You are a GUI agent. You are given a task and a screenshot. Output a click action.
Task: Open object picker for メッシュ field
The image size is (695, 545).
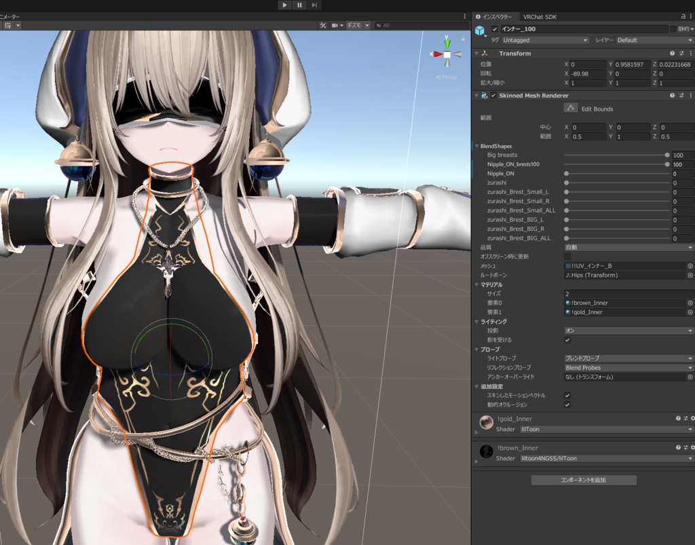pyautogui.click(x=690, y=266)
